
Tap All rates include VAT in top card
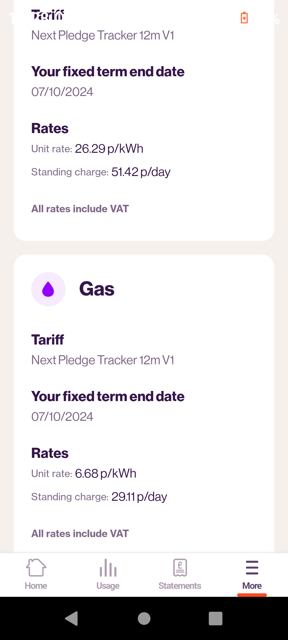click(x=80, y=209)
